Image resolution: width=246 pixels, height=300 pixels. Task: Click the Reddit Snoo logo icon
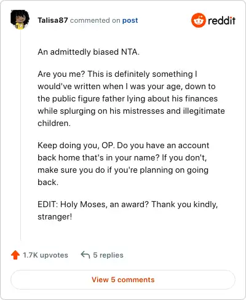point(199,20)
